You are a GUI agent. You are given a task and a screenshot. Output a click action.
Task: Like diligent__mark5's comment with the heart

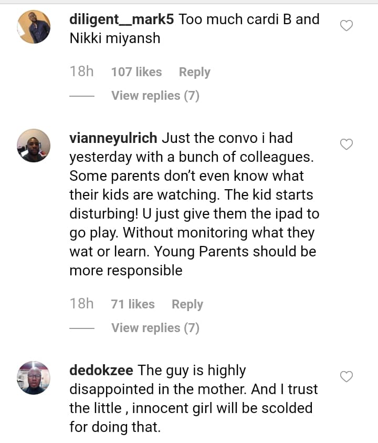coord(346,25)
